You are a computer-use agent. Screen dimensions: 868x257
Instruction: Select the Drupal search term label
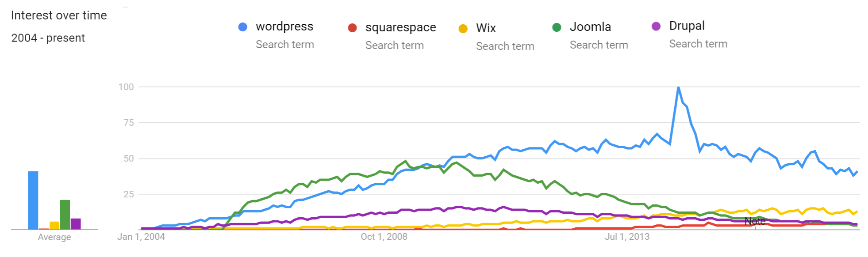coord(687,26)
